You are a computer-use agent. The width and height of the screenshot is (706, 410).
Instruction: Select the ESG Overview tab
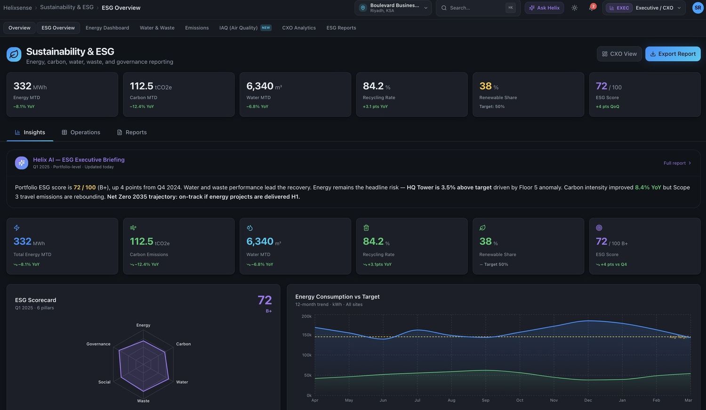click(58, 28)
